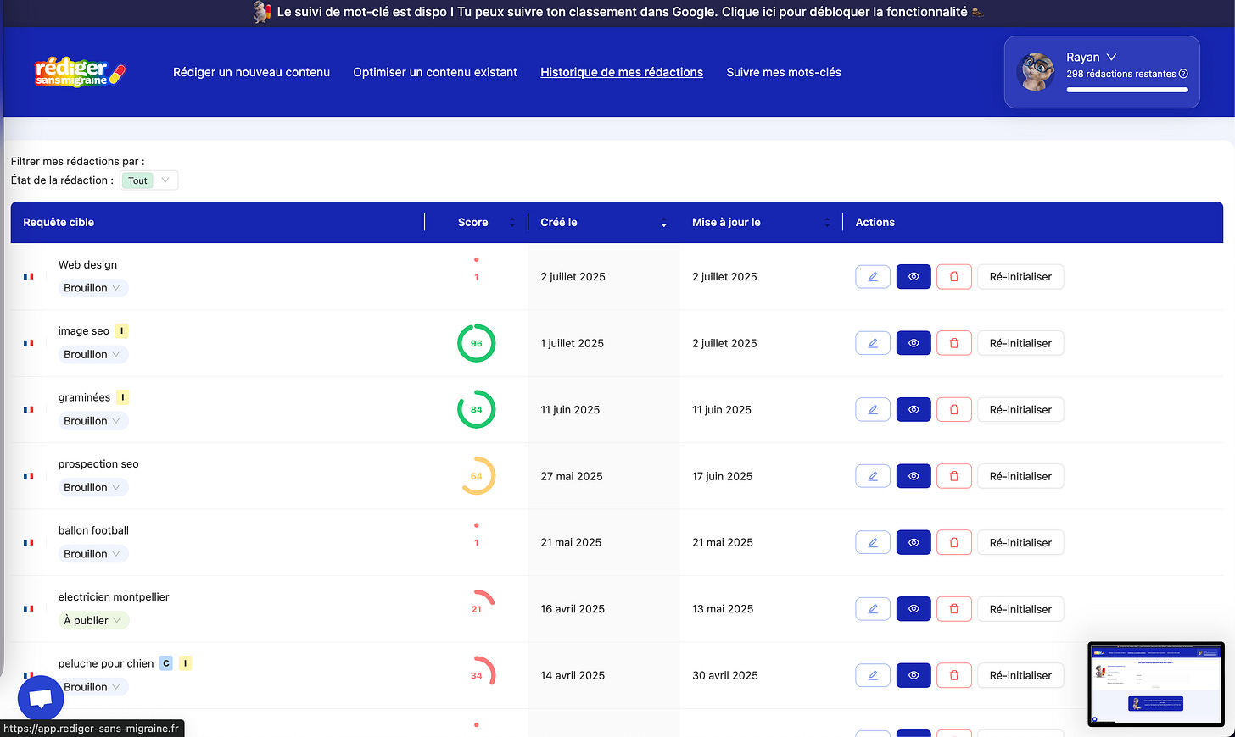Click Rayan's profile avatar
1235x737 pixels.
click(1036, 72)
